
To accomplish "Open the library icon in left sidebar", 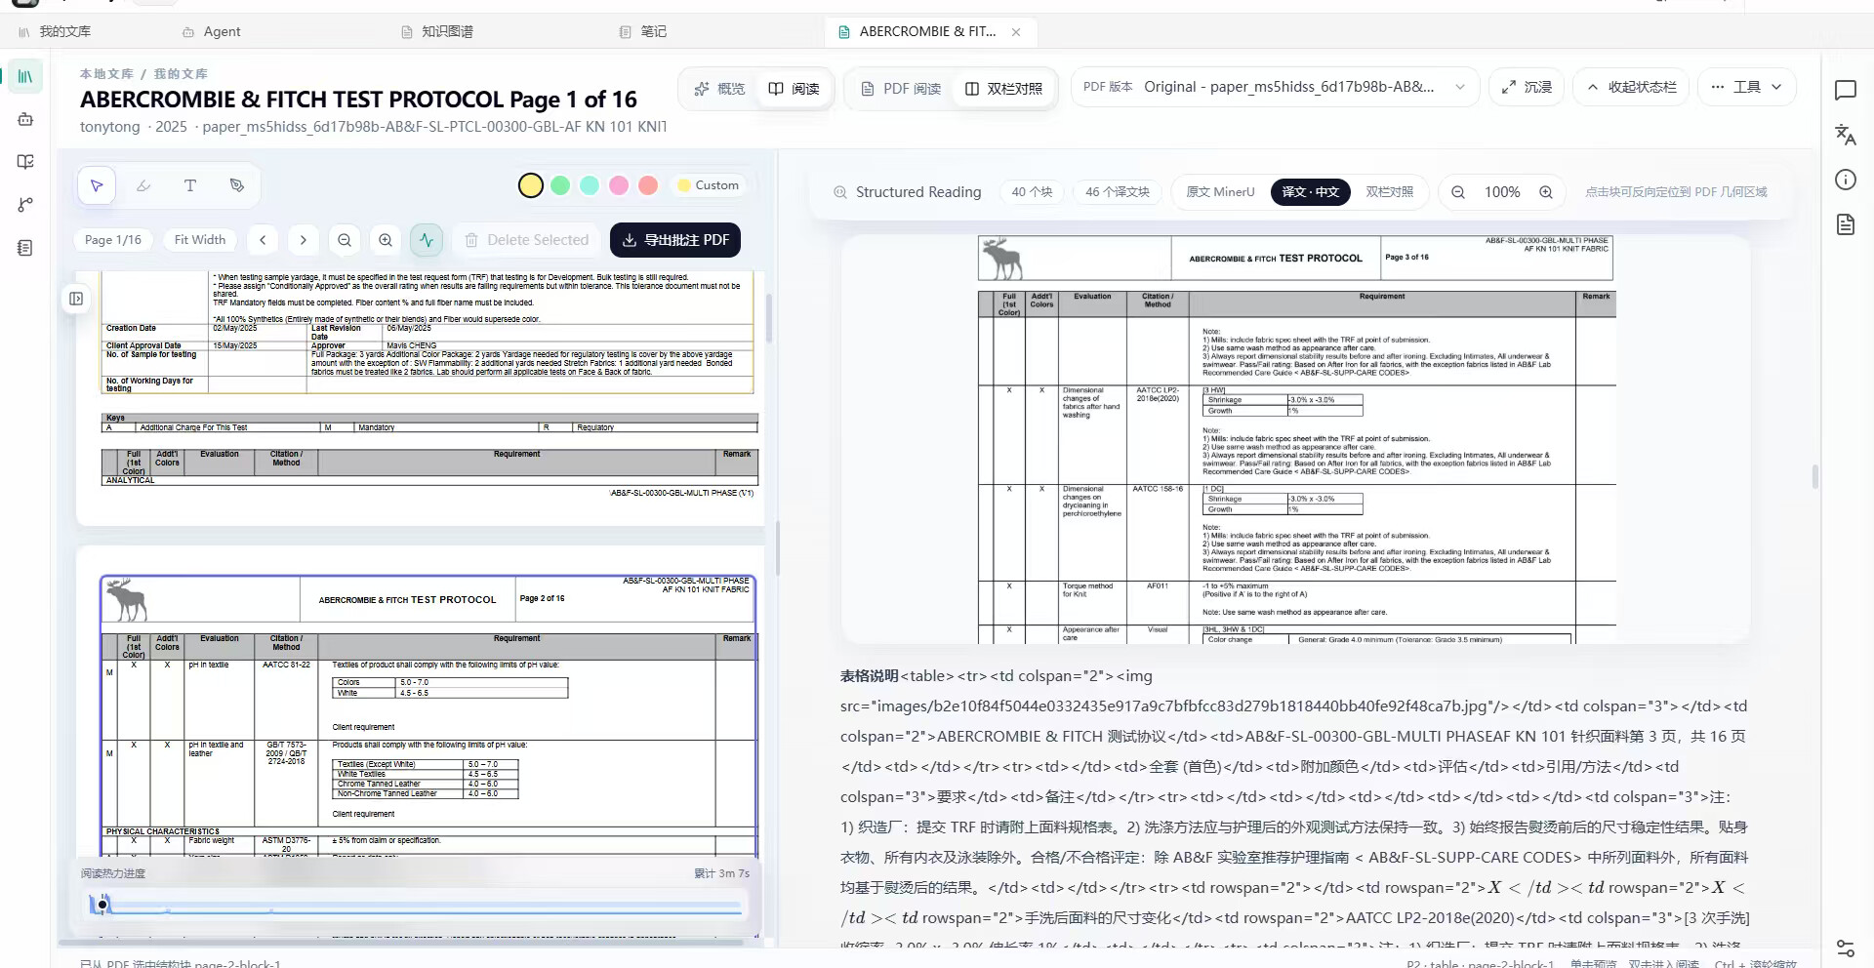I will tap(25, 76).
